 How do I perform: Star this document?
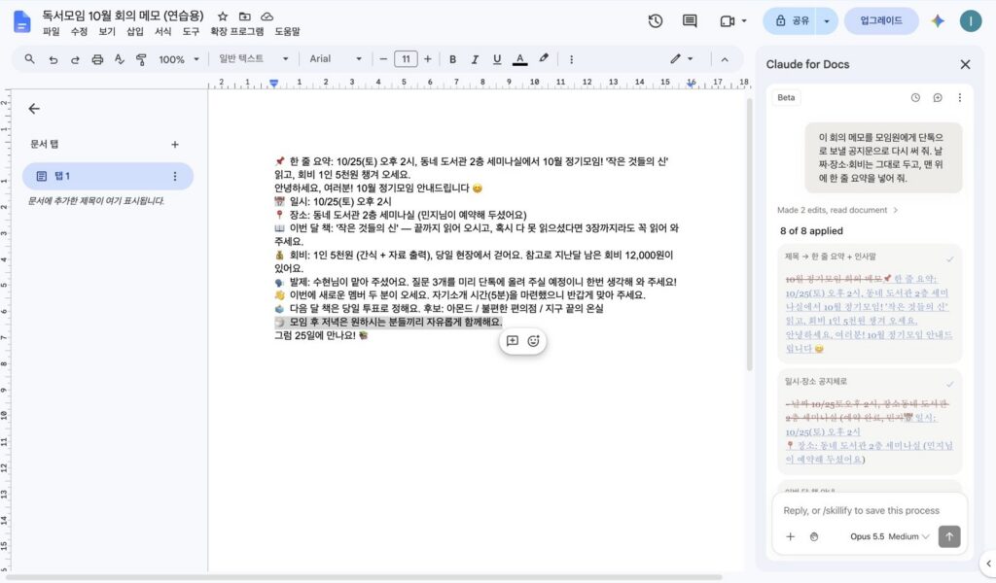[x=223, y=17]
